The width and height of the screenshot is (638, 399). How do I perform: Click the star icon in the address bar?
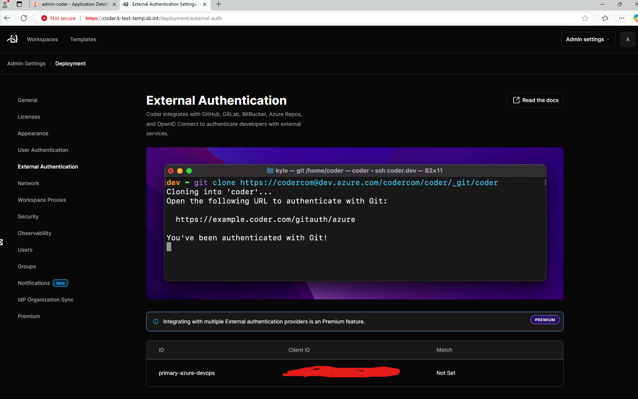[x=585, y=18]
